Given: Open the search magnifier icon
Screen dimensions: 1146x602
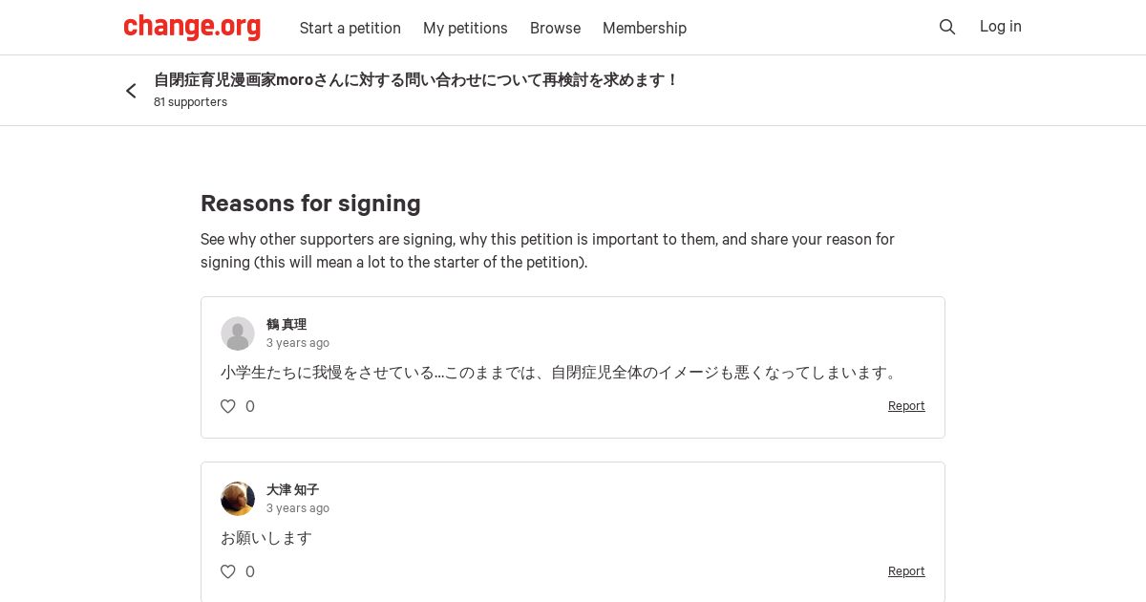Looking at the screenshot, I should pos(947,28).
